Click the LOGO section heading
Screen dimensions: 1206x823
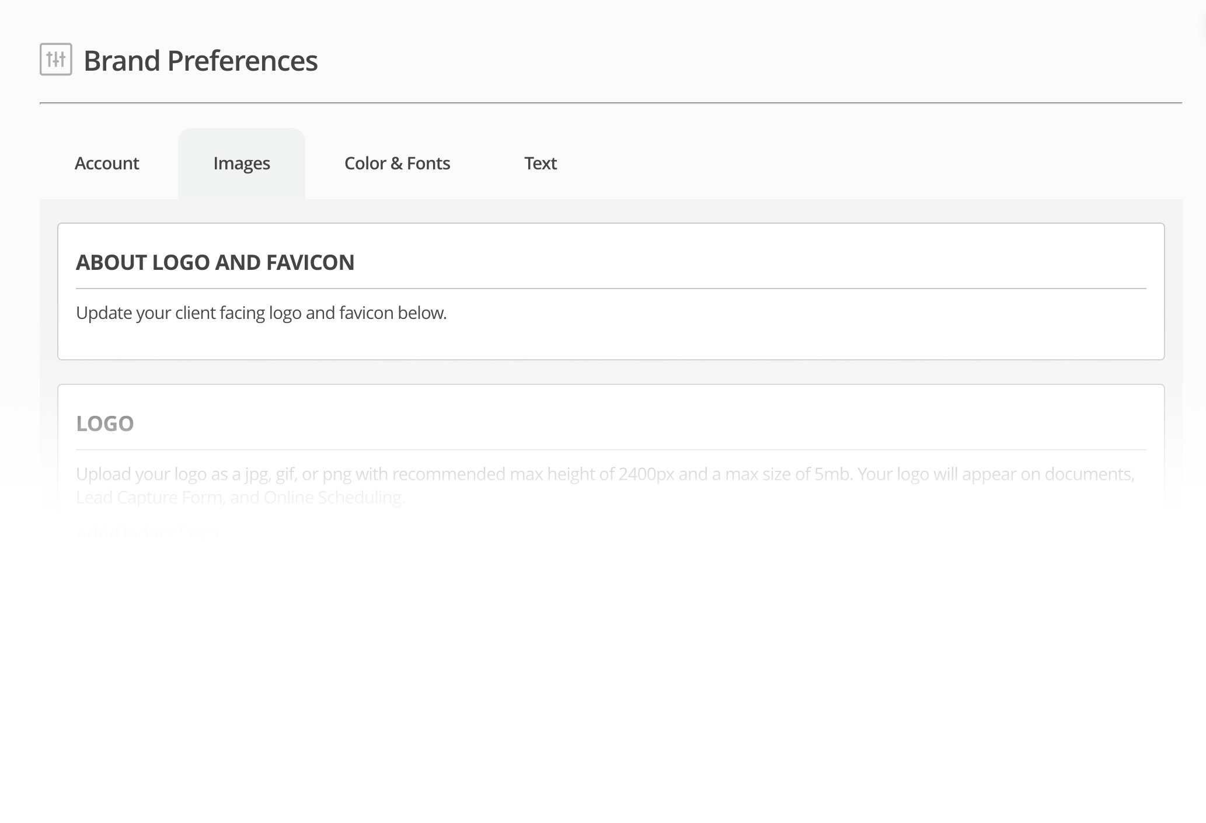point(105,424)
